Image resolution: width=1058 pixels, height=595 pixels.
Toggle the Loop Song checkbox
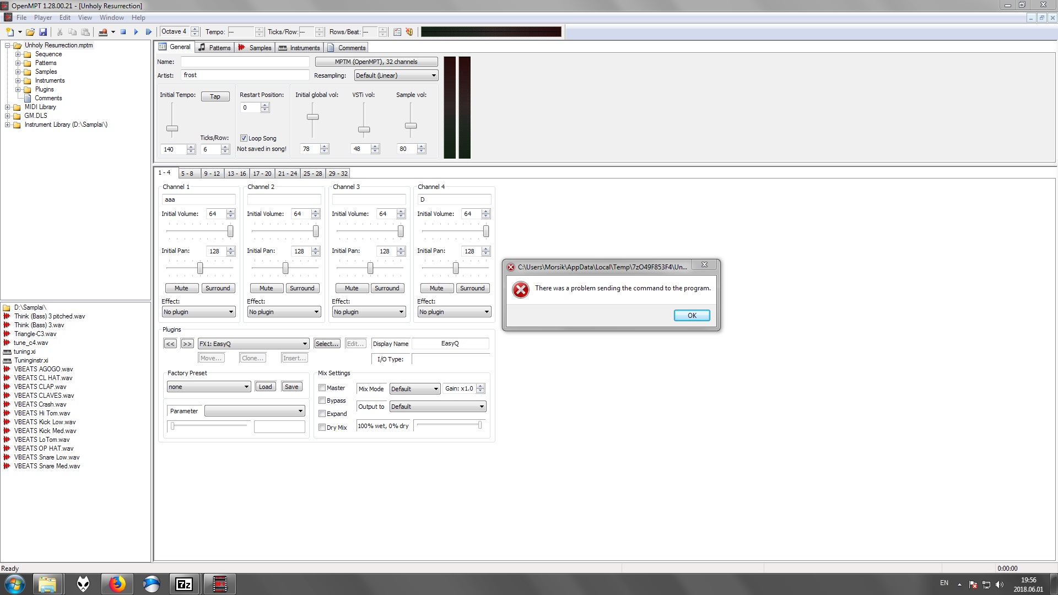[x=244, y=138]
